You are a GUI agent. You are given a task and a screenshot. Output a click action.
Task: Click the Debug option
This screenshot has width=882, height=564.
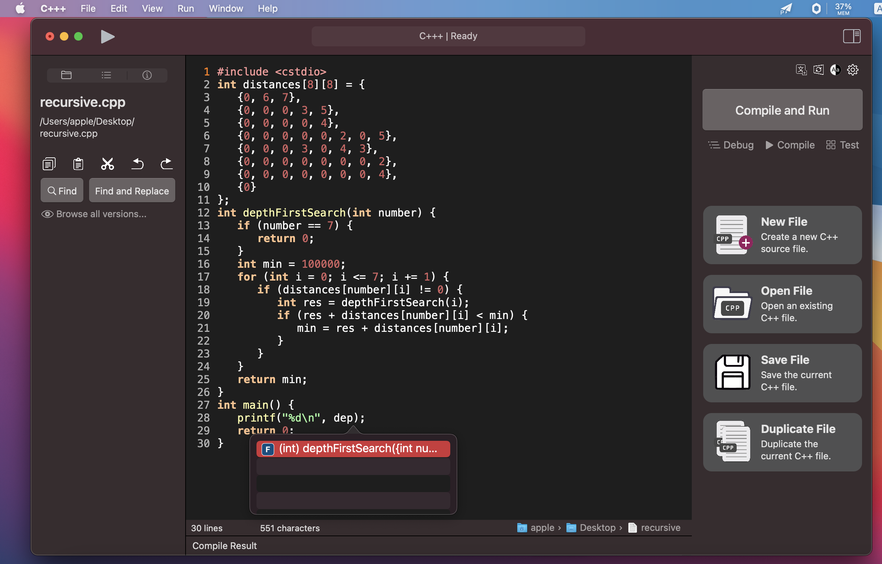click(x=731, y=145)
